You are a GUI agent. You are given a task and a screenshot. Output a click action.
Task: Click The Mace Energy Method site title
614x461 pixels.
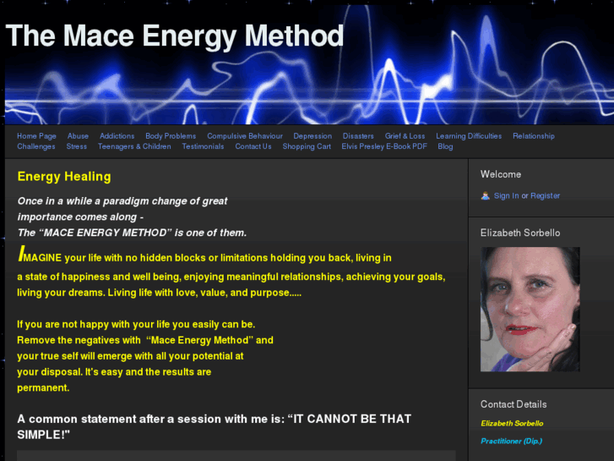coord(175,36)
